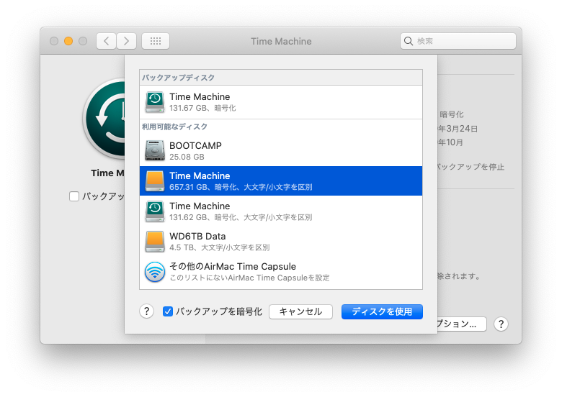Click the ディスクを使用 button
Screen dimensions: 562x397
(382, 311)
